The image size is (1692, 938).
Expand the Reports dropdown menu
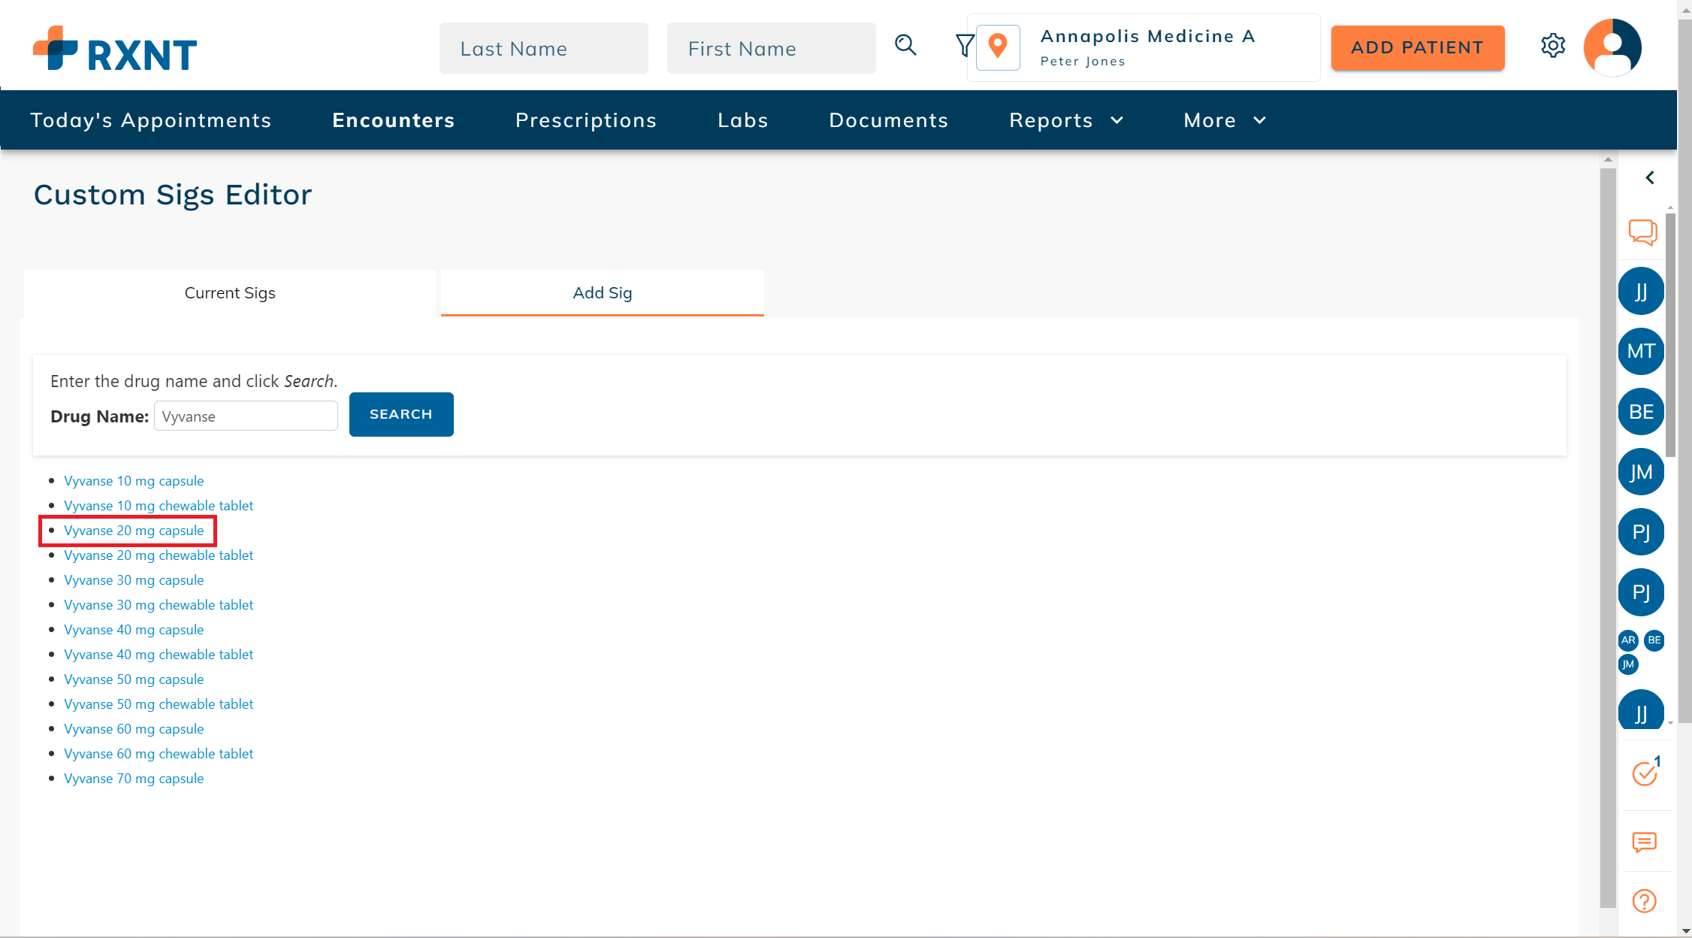pyautogui.click(x=1066, y=120)
